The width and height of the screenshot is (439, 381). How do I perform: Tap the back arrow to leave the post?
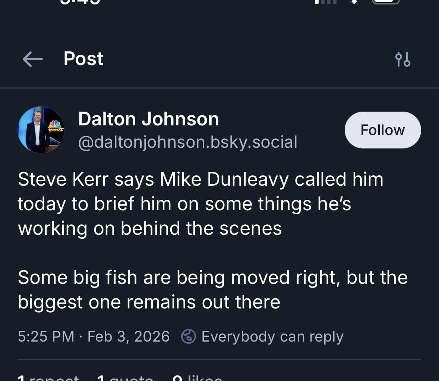coord(32,59)
